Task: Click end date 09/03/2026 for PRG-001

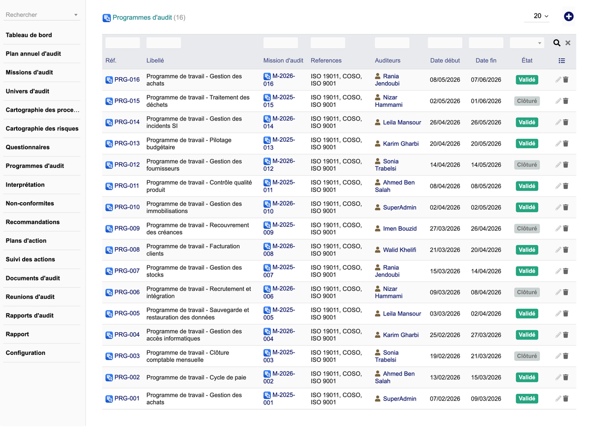Action: coord(486,399)
